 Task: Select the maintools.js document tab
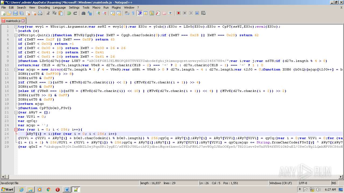pyautogui.click(x=13, y=21)
